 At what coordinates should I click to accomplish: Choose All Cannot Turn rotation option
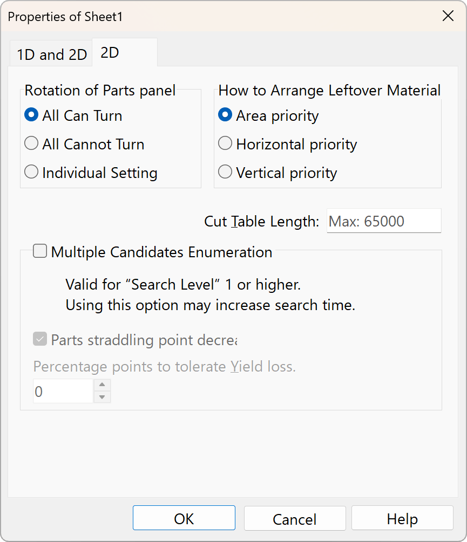[x=32, y=144]
